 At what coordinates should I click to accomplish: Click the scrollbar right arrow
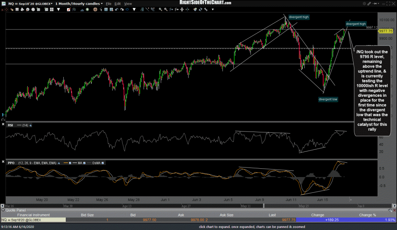[x=395, y=206]
